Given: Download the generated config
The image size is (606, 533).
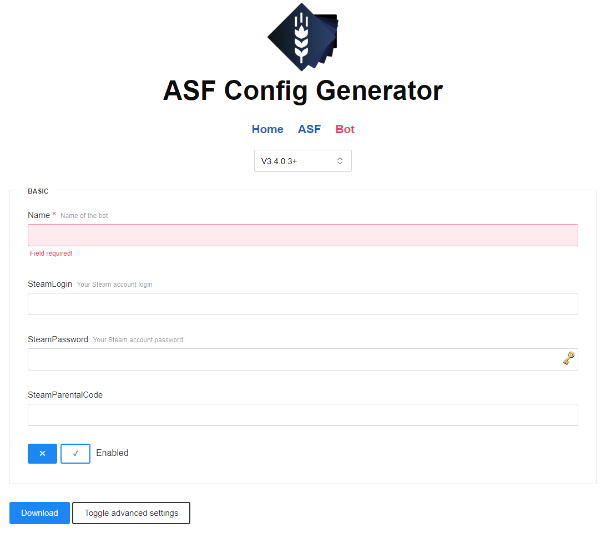Looking at the screenshot, I should [x=39, y=513].
